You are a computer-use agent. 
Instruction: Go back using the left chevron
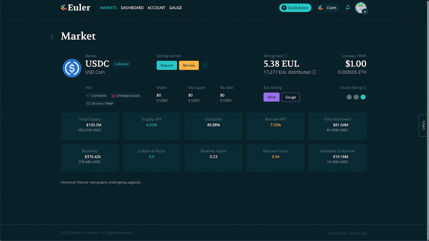[52, 37]
